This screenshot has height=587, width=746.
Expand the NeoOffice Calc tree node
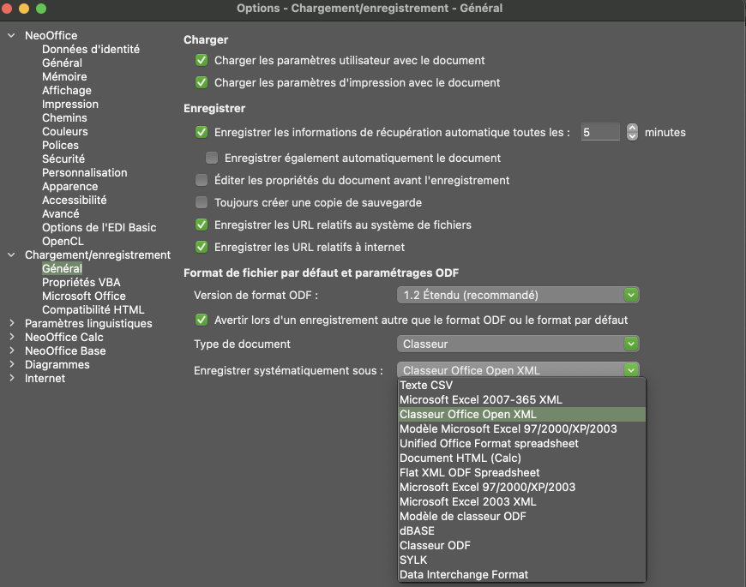coord(11,337)
